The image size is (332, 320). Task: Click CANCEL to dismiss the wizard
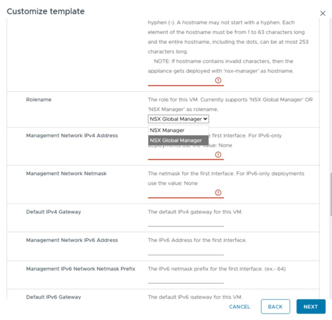click(x=239, y=307)
